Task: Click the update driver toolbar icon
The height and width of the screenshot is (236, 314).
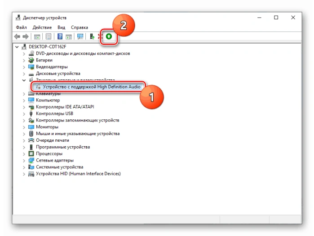Action: (92, 37)
